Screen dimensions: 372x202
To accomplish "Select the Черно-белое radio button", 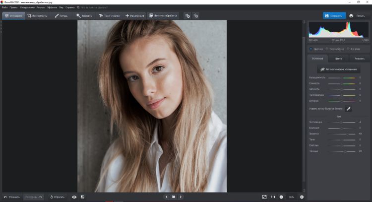I will [327, 49].
